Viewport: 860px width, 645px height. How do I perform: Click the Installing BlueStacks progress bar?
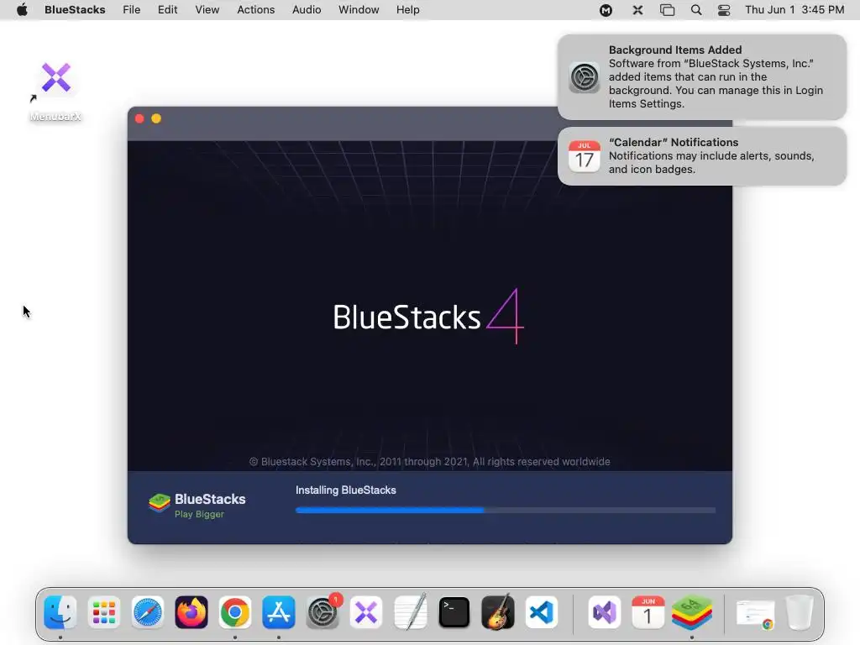(505, 510)
